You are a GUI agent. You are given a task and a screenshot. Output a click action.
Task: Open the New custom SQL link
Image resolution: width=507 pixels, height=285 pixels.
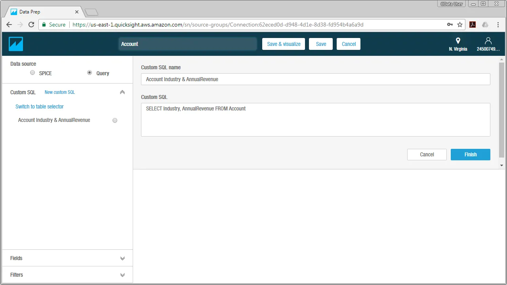tap(59, 92)
